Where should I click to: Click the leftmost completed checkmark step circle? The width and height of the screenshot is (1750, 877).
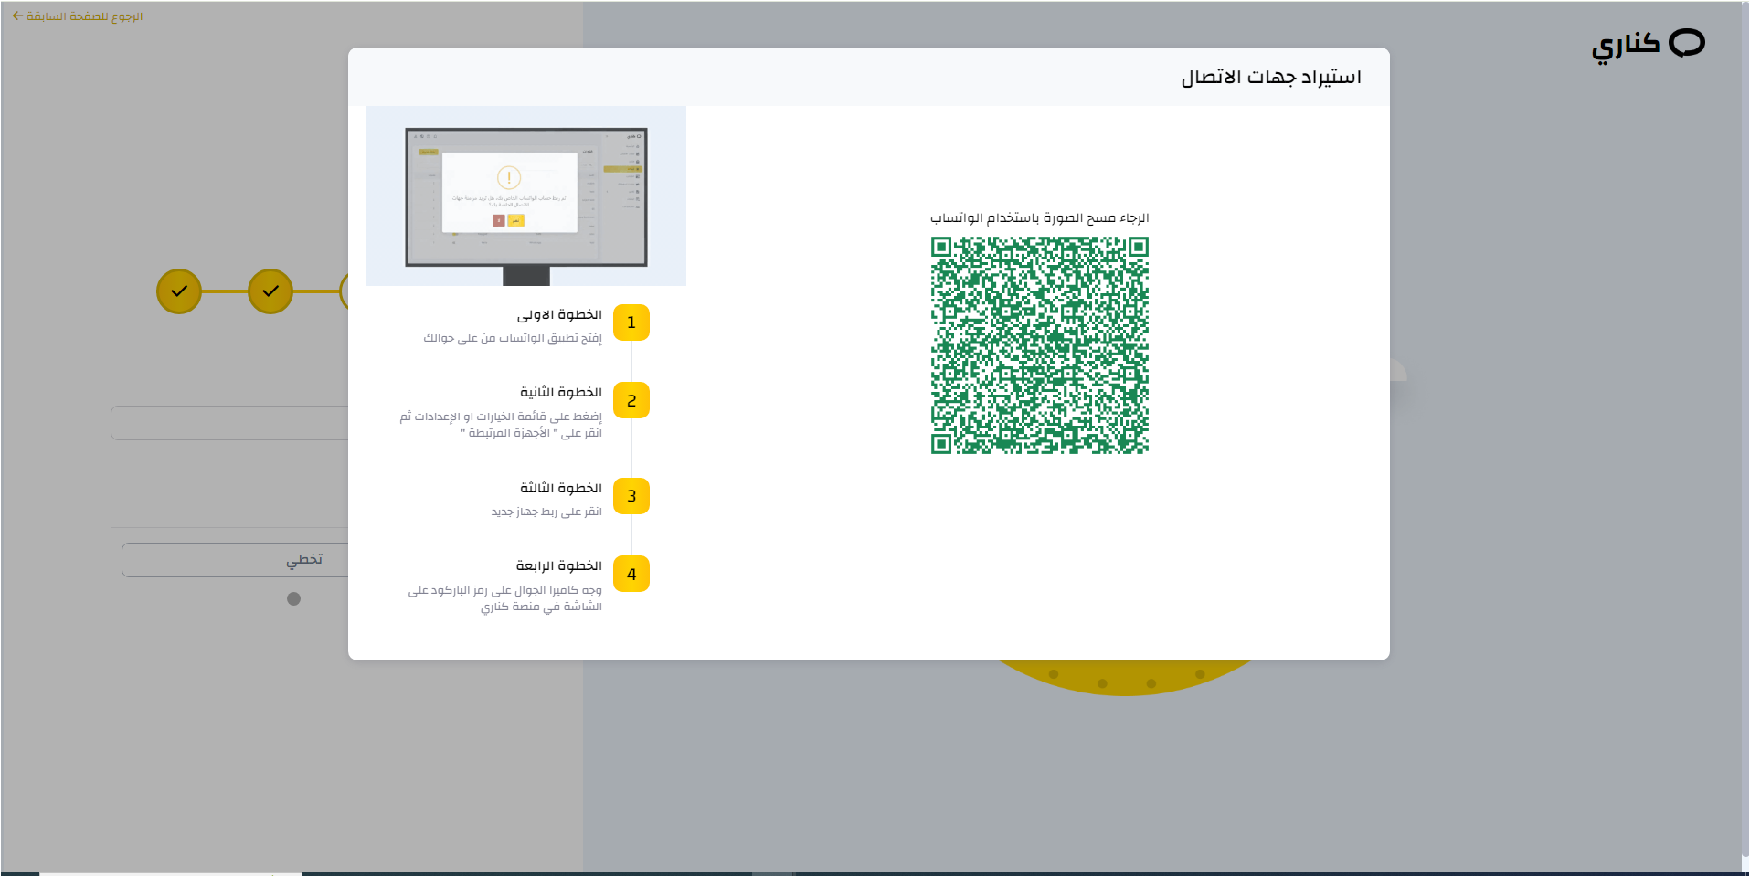pyautogui.click(x=179, y=291)
